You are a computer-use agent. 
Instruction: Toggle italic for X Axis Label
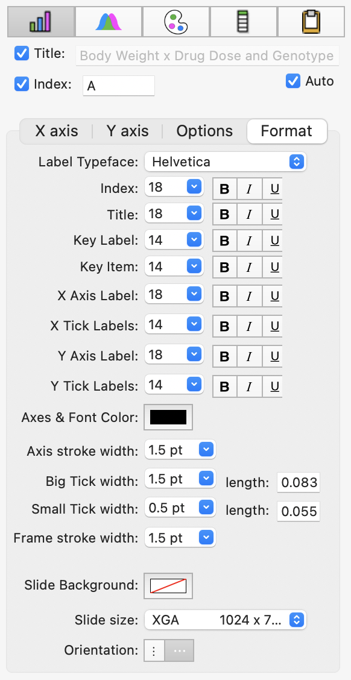249,296
